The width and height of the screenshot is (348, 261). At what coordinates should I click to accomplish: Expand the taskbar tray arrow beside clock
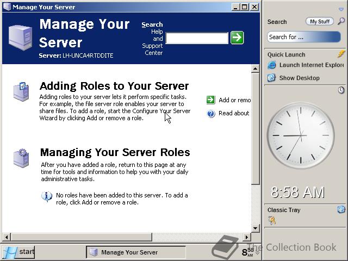click(x=257, y=252)
